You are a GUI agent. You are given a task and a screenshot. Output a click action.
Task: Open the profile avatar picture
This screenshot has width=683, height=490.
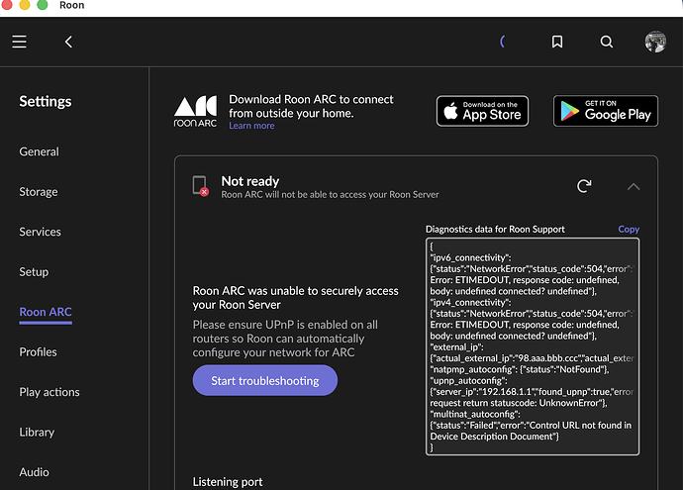(655, 42)
